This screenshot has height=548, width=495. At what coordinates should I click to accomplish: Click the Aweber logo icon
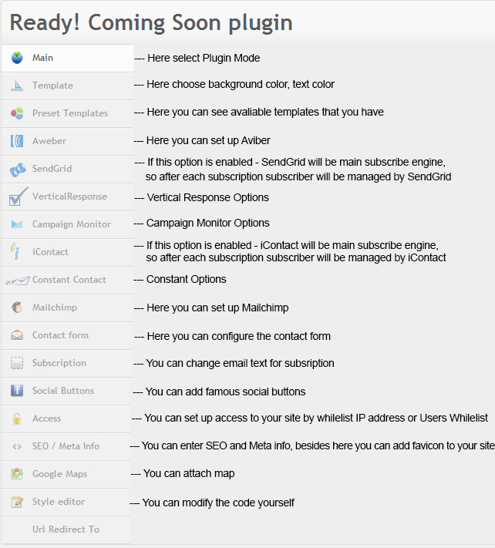[x=17, y=141]
